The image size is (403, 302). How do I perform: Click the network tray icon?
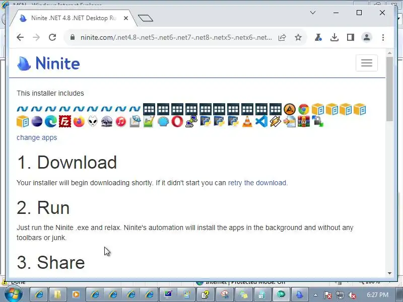pyautogui.click(x=340, y=295)
